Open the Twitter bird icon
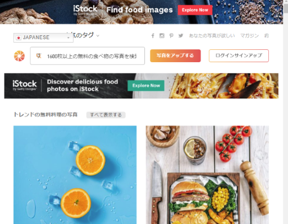The width and height of the screenshot is (288, 224). [x=181, y=35]
